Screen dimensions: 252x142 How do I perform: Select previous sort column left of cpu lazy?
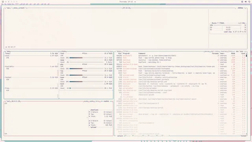(234, 51)
